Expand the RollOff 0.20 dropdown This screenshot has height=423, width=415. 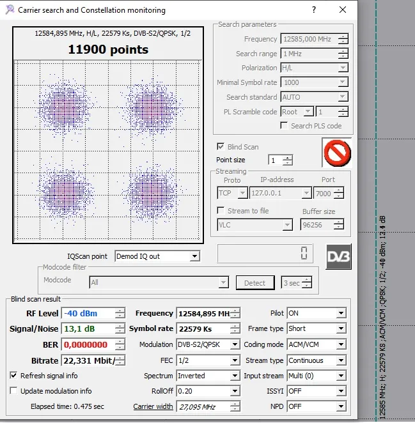click(x=234, y=391)
